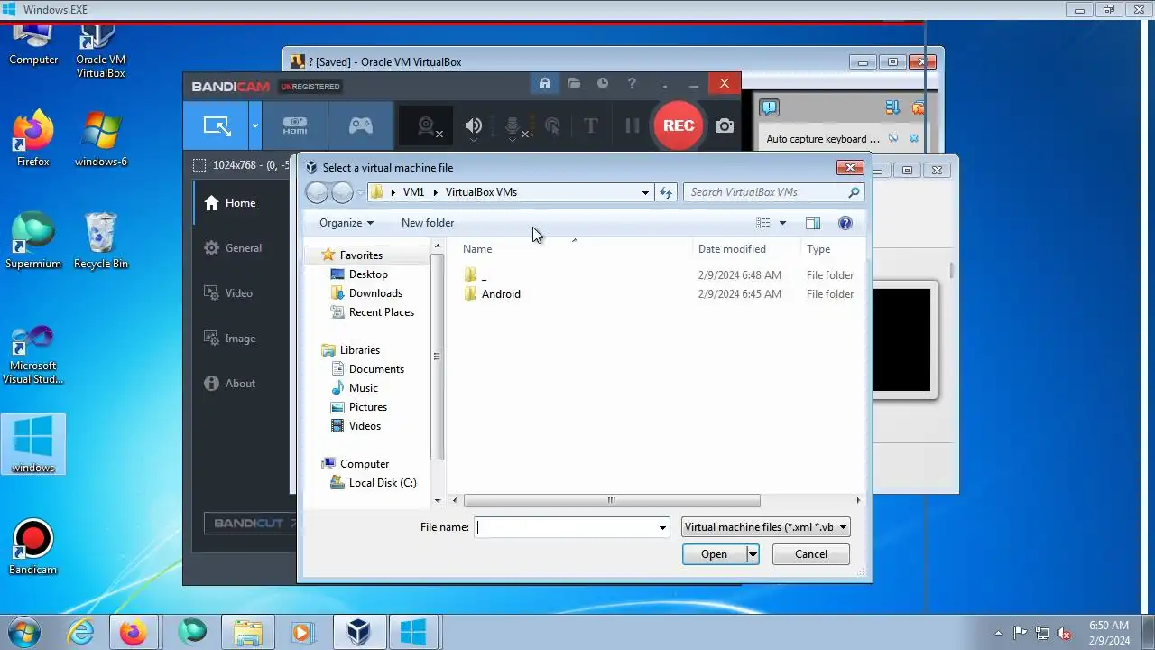Open Oracle VM VirtualBox desktop shortcut
This screenshot has width=1155, height=650.
click(100, 50)
